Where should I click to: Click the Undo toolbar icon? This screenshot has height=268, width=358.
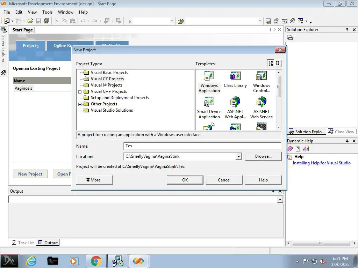pyautogui.click(x=83, y=21)
